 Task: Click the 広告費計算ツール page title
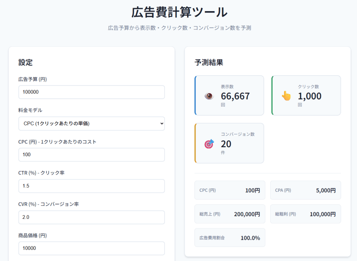[x=179, y=13]
